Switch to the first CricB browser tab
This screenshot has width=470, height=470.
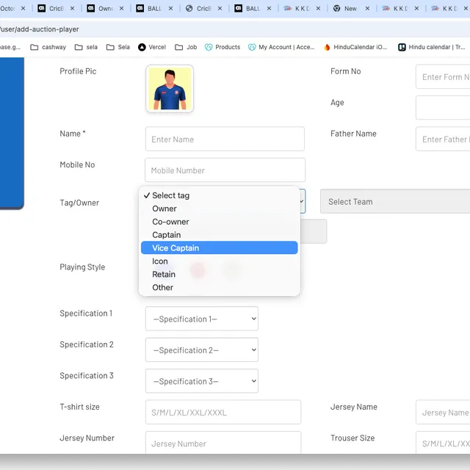pos(57,8)
